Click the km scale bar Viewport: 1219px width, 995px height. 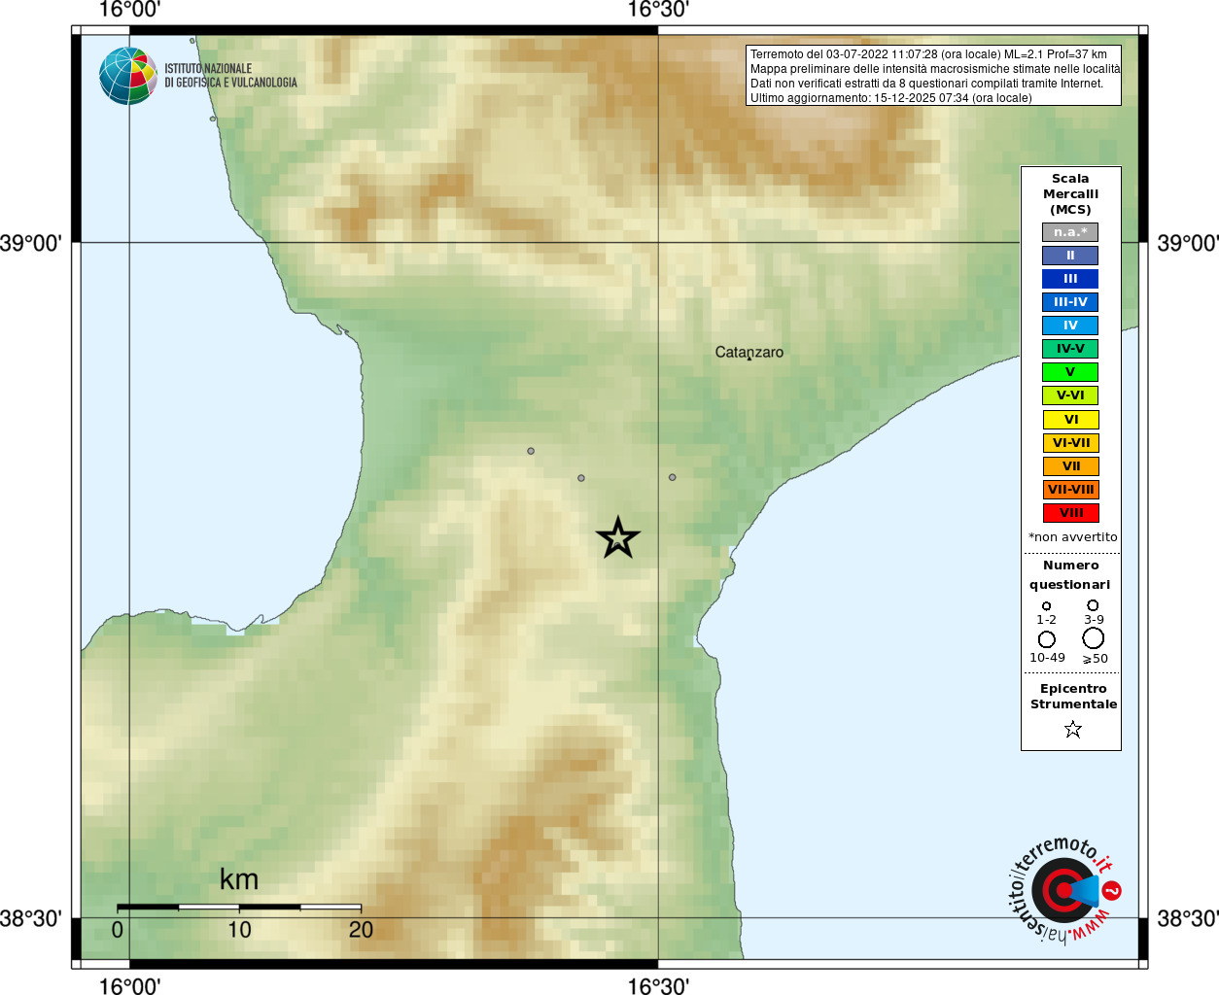pyautogui.click(x=239, y=908)
